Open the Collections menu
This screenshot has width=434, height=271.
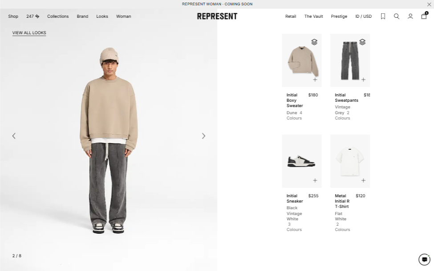(58, 16)
